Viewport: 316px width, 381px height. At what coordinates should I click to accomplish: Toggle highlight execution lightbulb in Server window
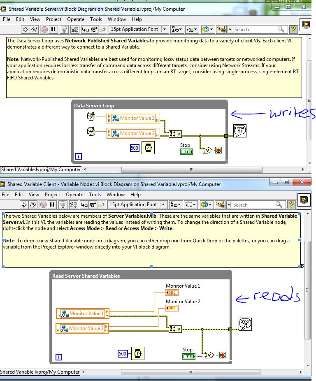pos(64,30)
